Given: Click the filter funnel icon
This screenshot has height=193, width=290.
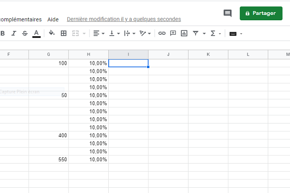Looking at the screenshot, I should 196,33.
